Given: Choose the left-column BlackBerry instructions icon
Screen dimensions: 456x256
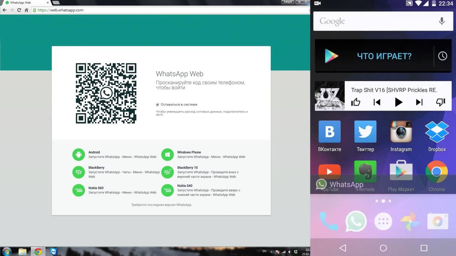Looking at the screenshot, I should click(78, 172).
